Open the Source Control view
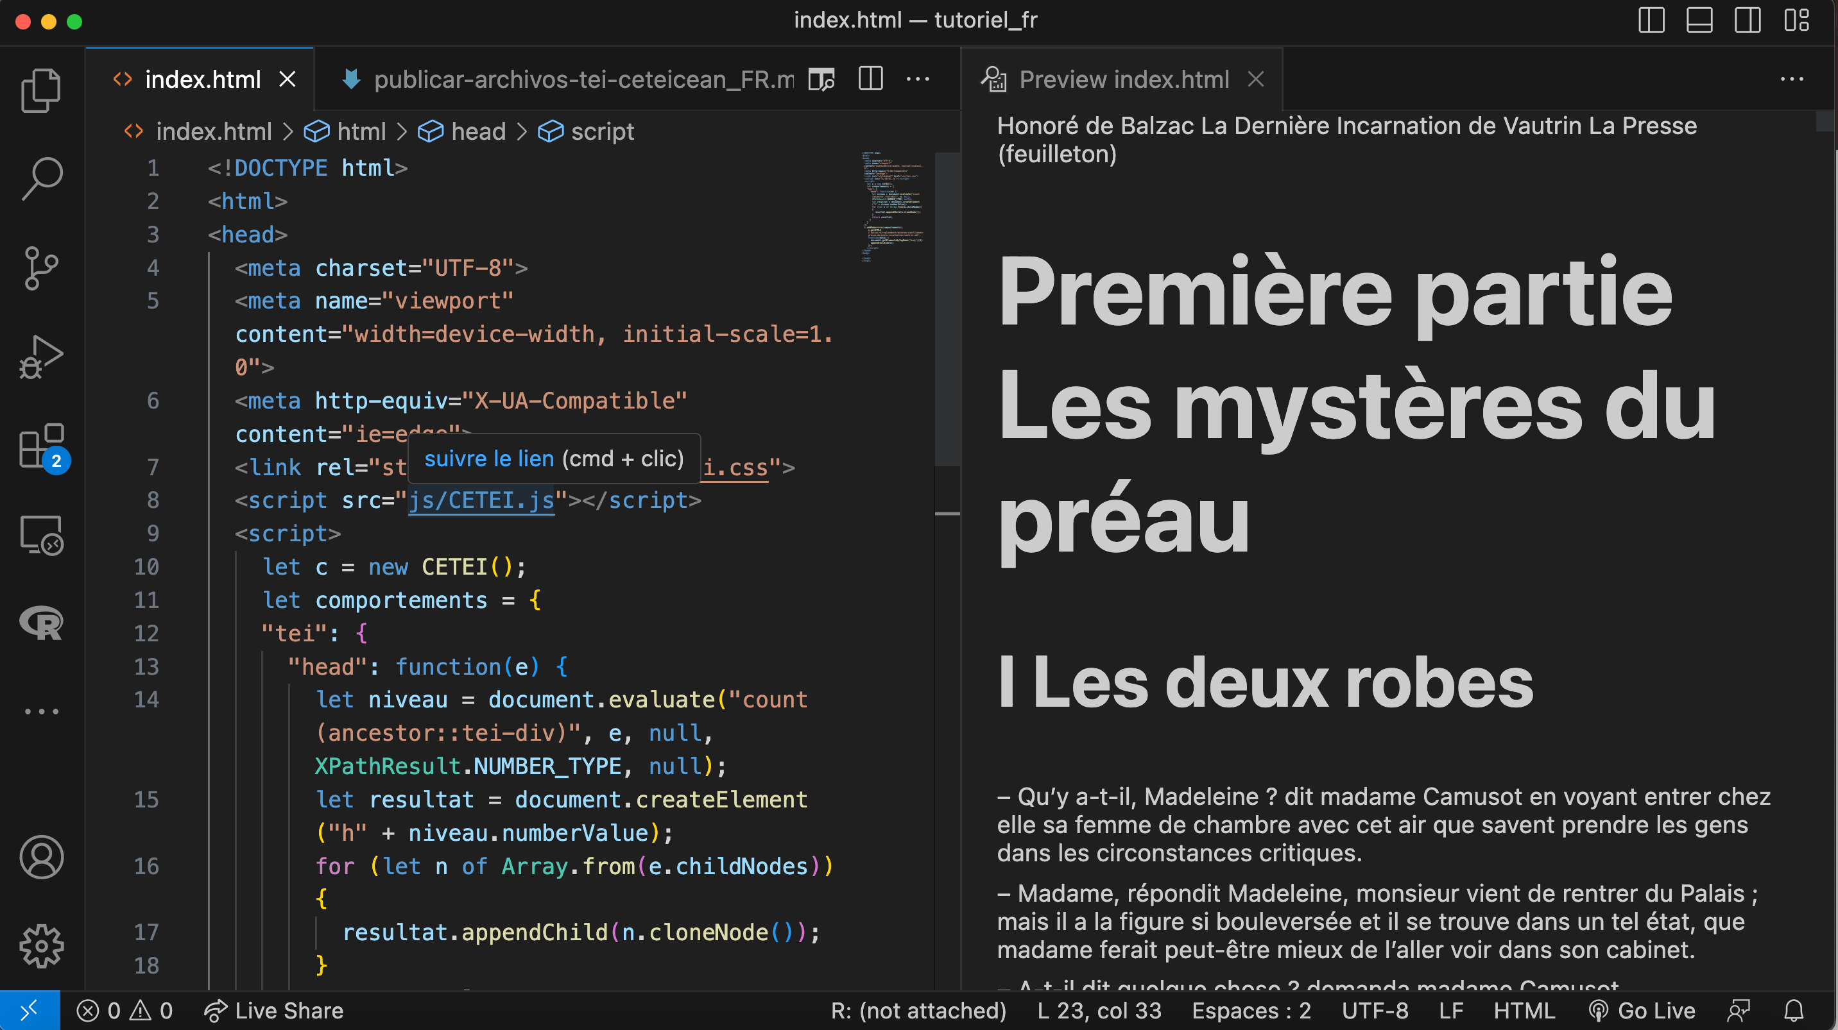Viewport: 1838px width, 1030px height. [x=40, y=267]
